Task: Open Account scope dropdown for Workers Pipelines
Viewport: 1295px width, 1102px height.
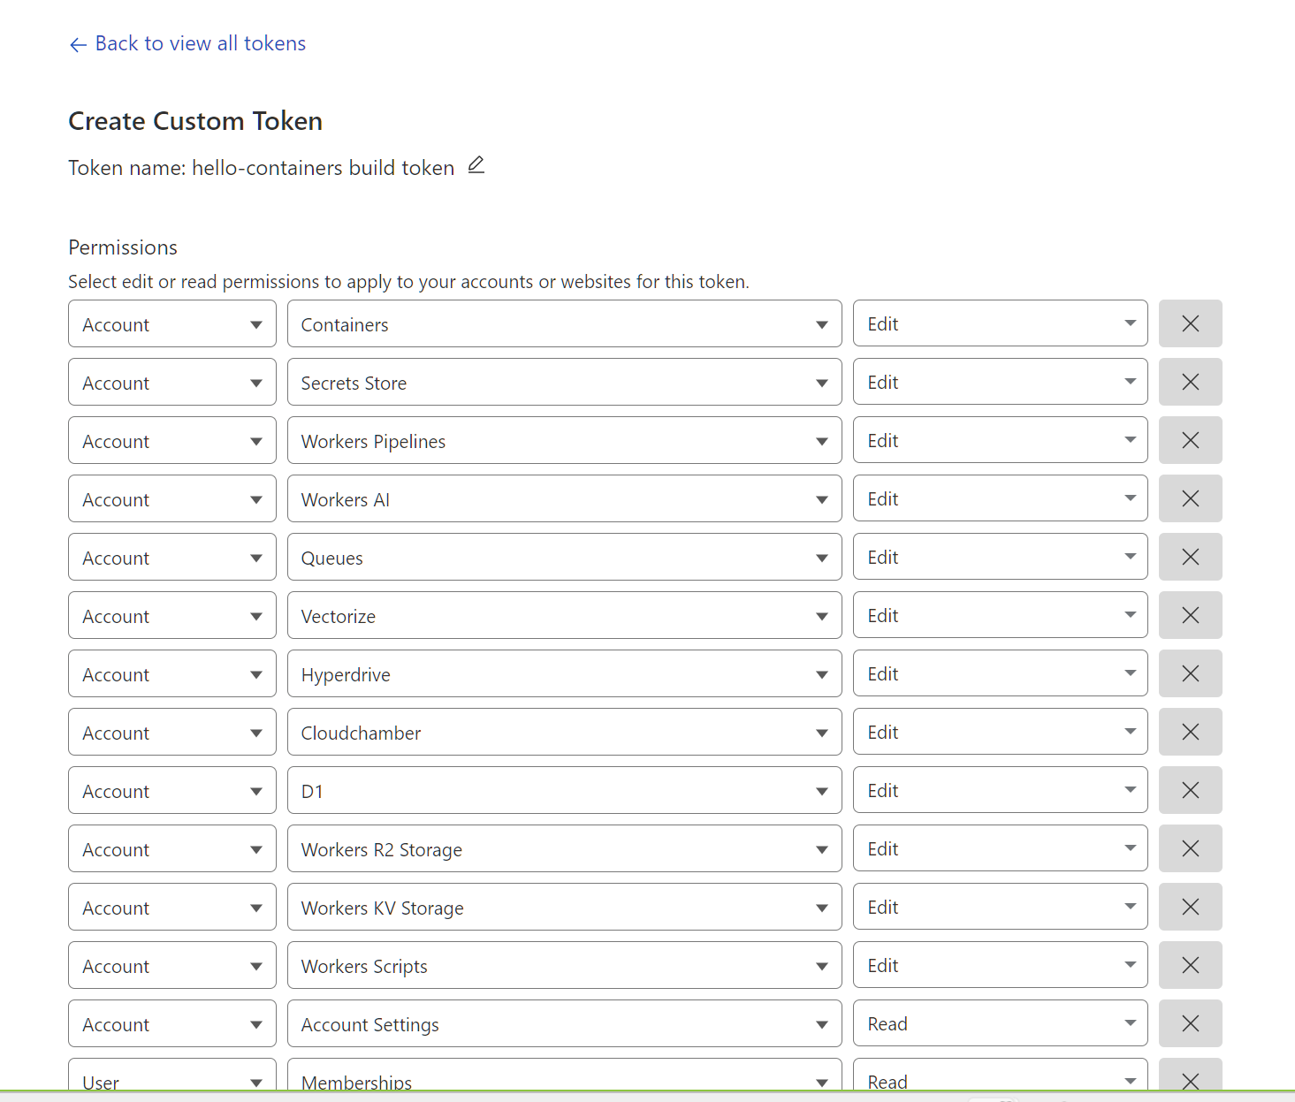Action: coord(171,440)
